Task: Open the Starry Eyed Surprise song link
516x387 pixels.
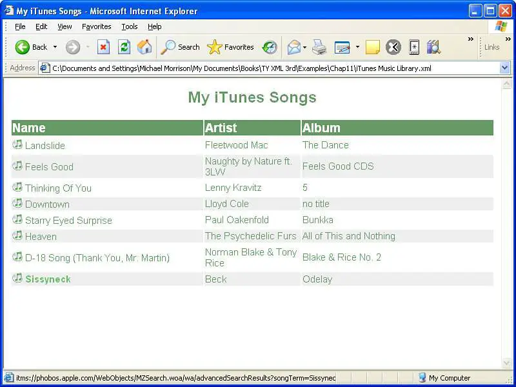Action: (68, 221)
